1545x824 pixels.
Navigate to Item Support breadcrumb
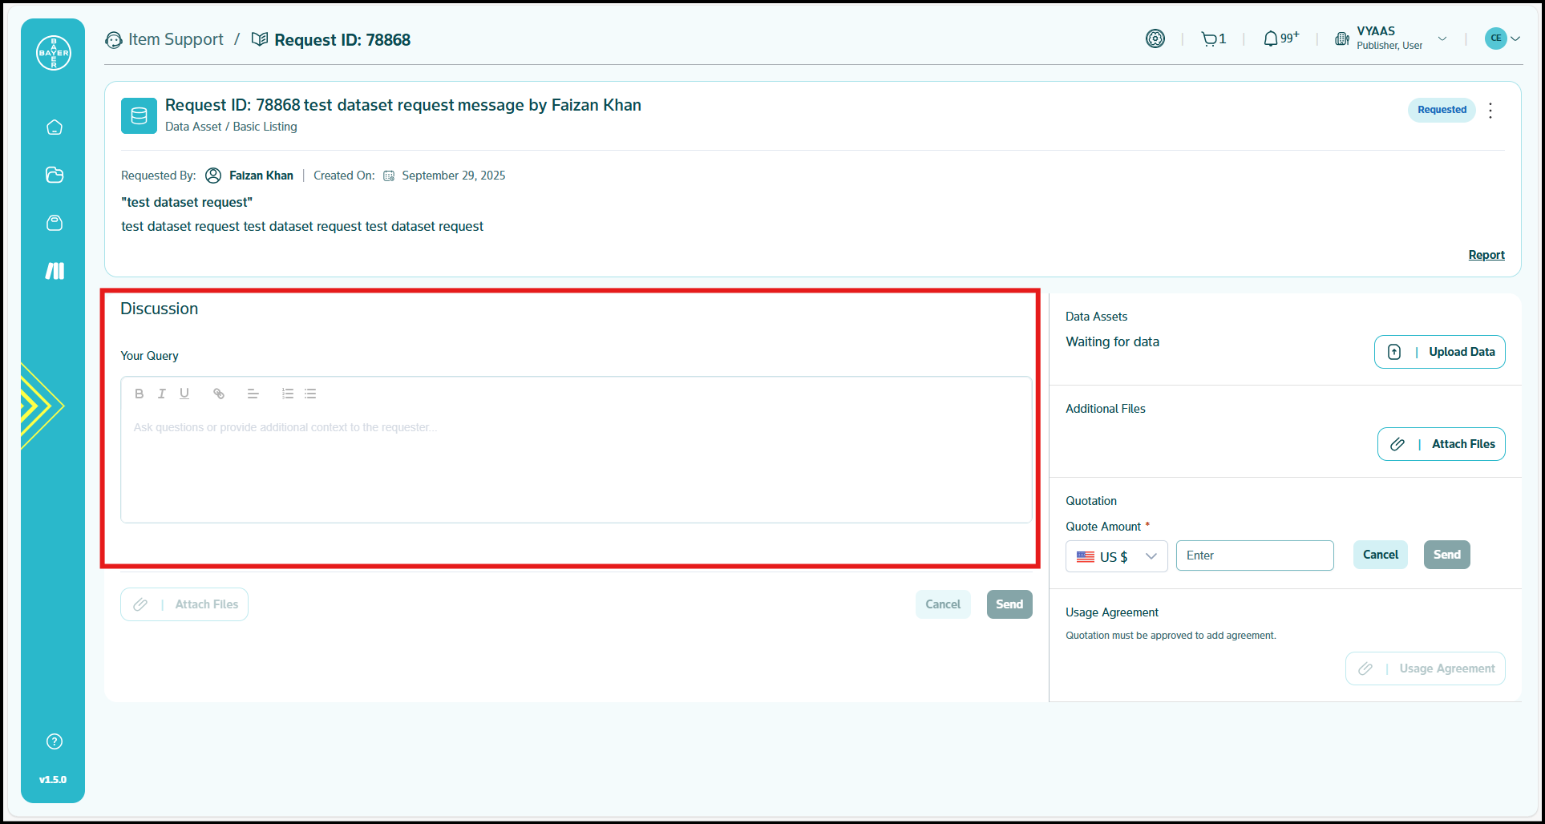[176, 39]
